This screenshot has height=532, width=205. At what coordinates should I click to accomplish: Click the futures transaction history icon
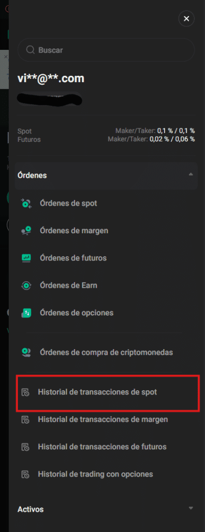point(25,447)
